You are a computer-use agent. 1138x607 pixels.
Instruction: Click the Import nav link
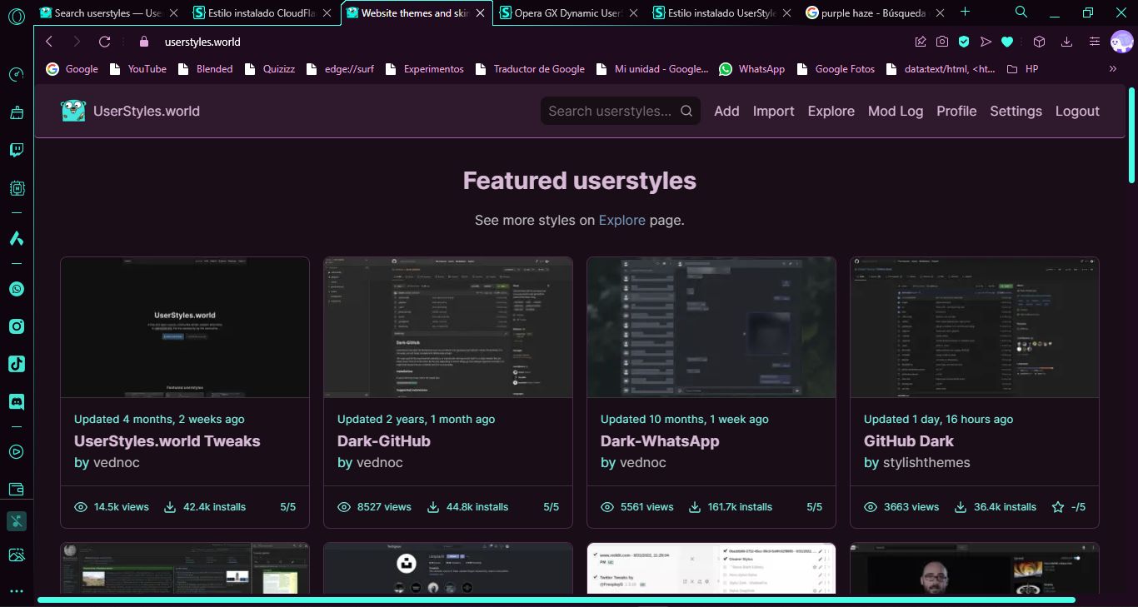coord(774,111)
